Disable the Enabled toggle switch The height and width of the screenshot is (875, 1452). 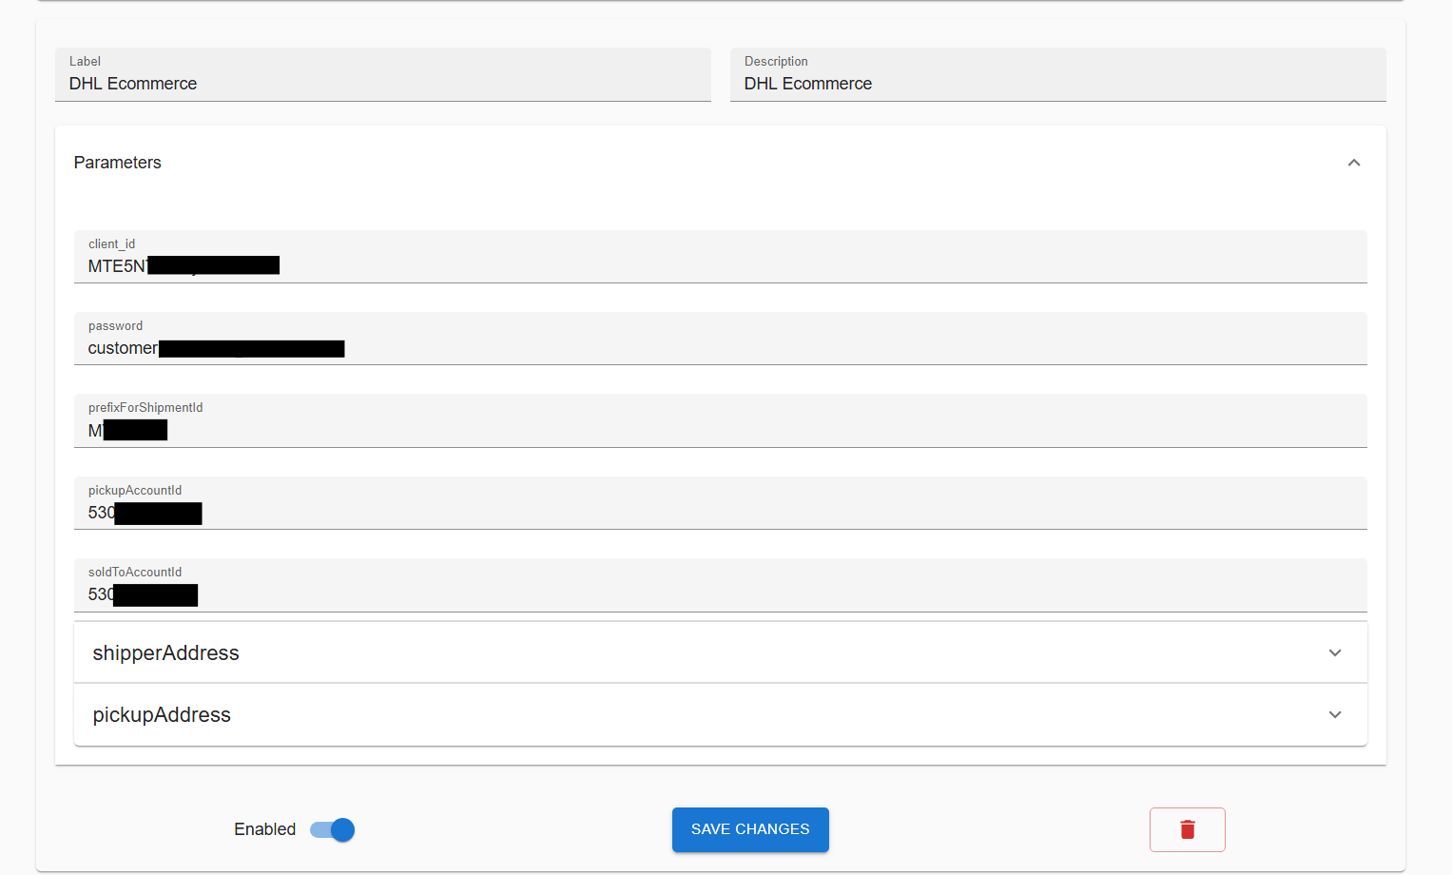coord(332,829)
